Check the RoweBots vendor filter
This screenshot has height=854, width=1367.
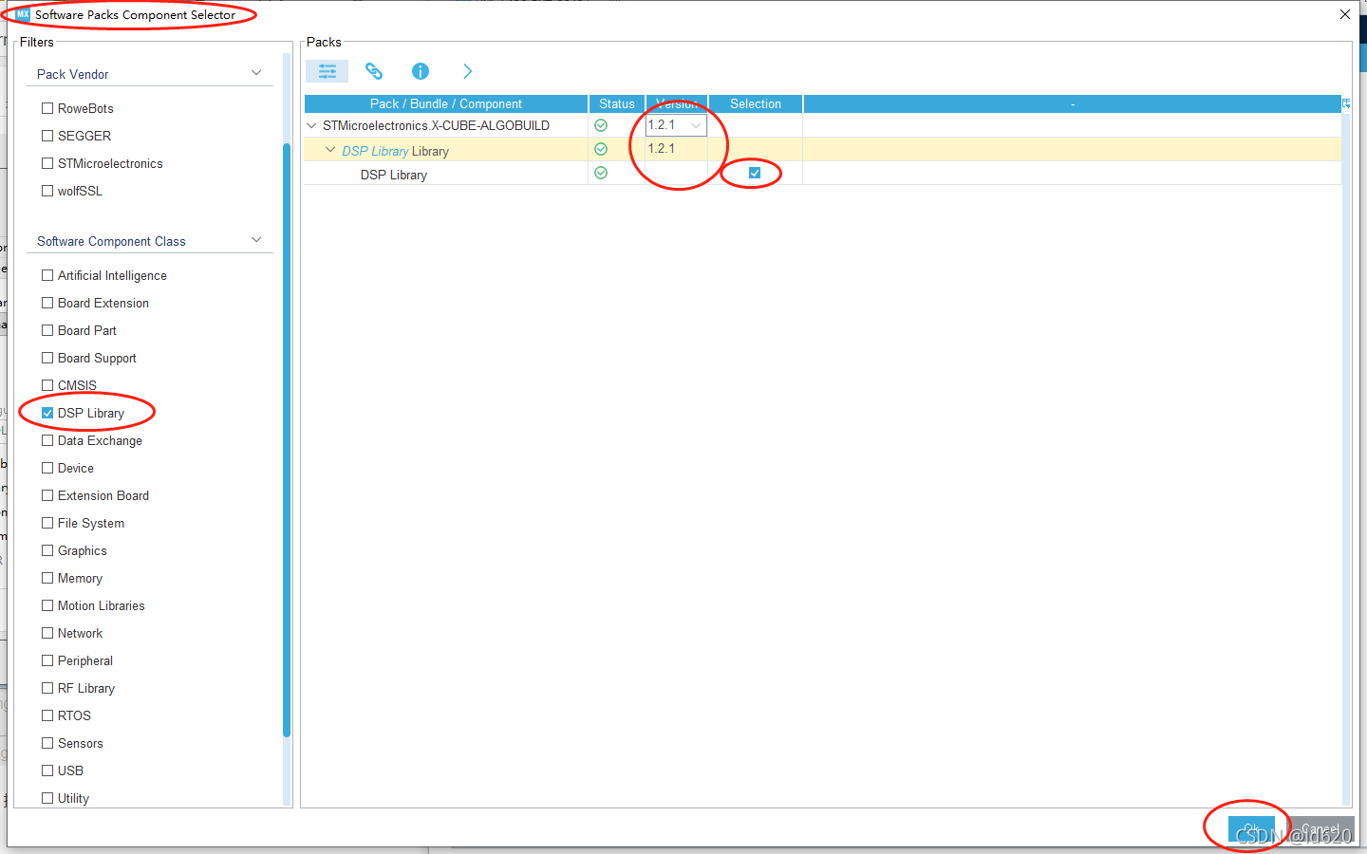click(47, 108)
